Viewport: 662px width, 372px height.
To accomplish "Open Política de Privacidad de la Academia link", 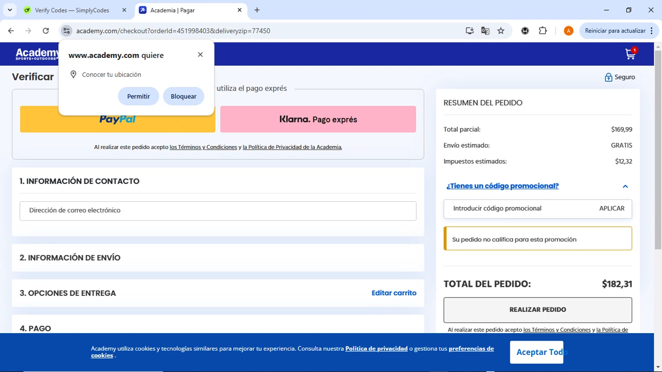I will [x=292, y=147].
